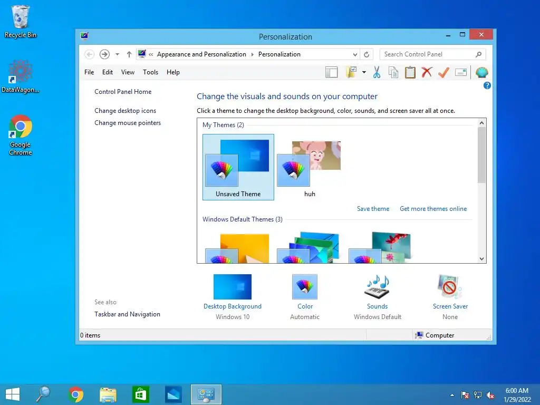Open Sounds settings icon
The image size is (540, 405).
(x=377, y=287)
